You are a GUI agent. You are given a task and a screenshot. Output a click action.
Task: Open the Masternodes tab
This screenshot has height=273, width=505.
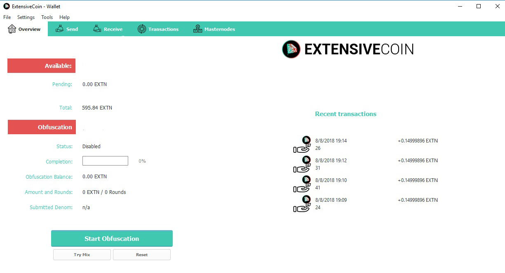[214, 29]
